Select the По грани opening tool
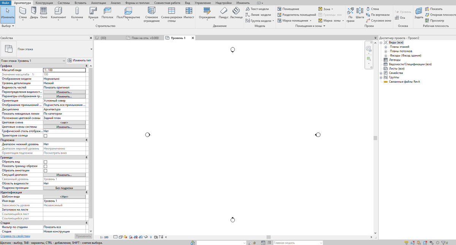This screenshot has width=456, height=245. tap(350, 14)
